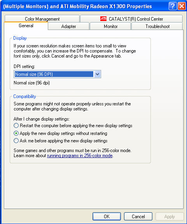
Task: Select the General tab
Action: click(x=26, y=26)
